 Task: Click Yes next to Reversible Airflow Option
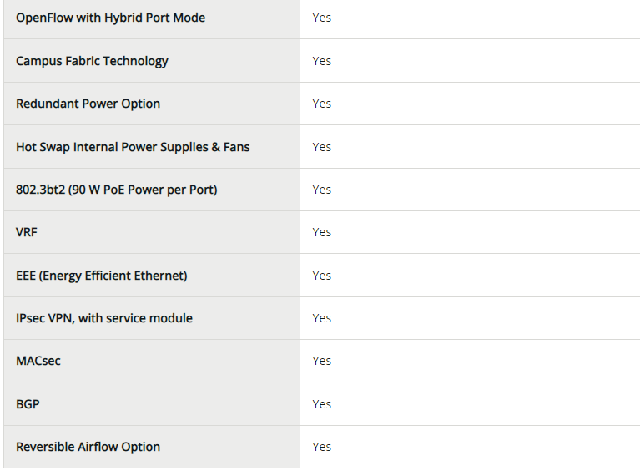(x=321, y=447)
